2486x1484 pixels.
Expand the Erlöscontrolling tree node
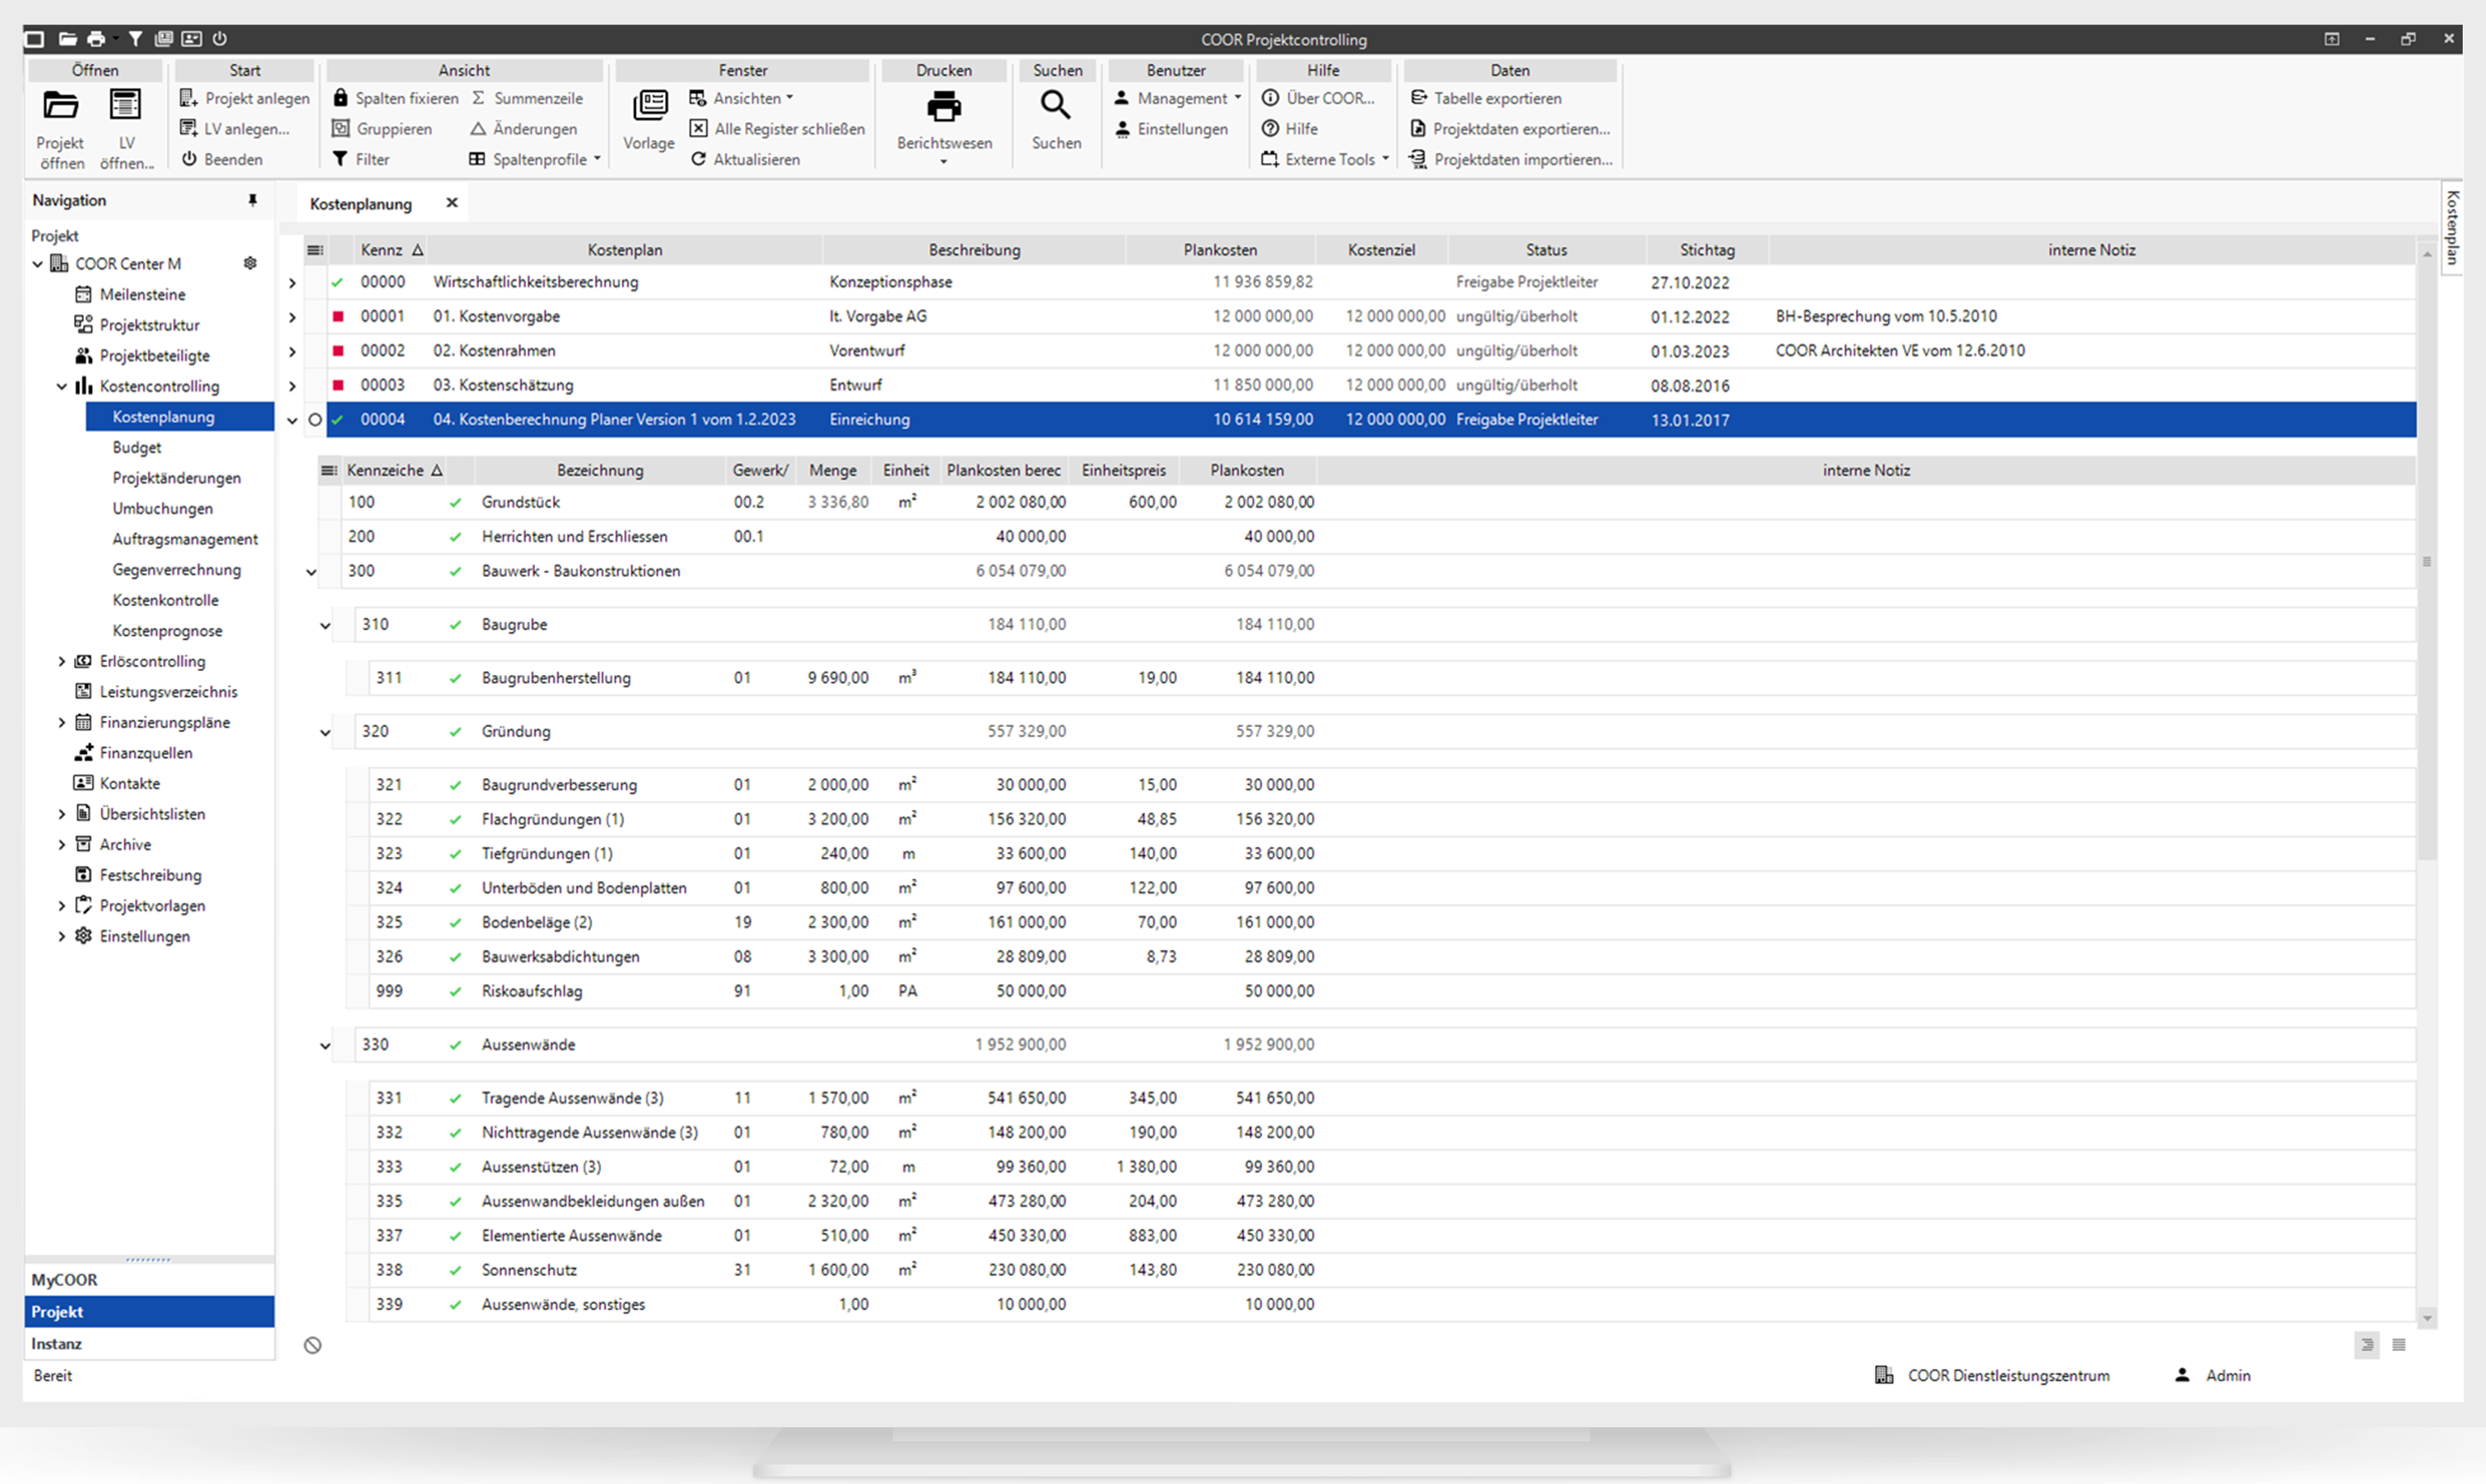62,661
